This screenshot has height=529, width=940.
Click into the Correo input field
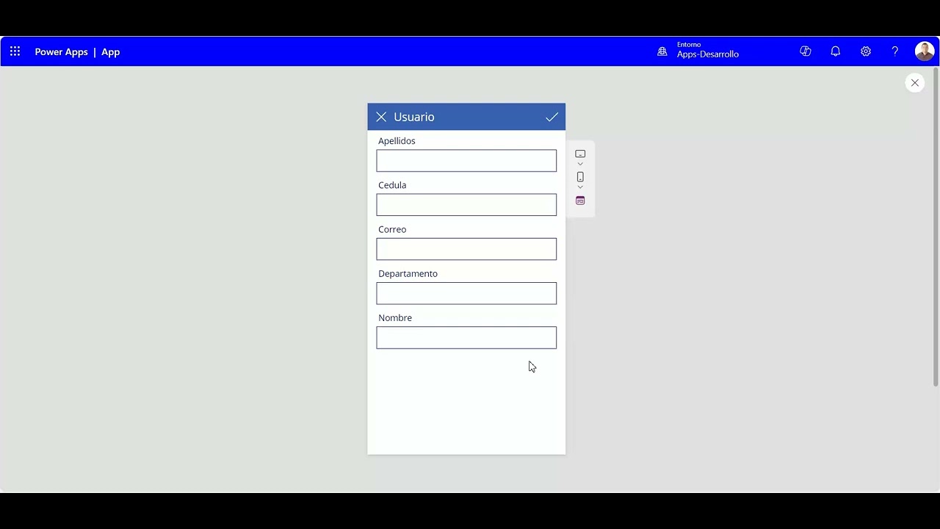pos(466,249)
